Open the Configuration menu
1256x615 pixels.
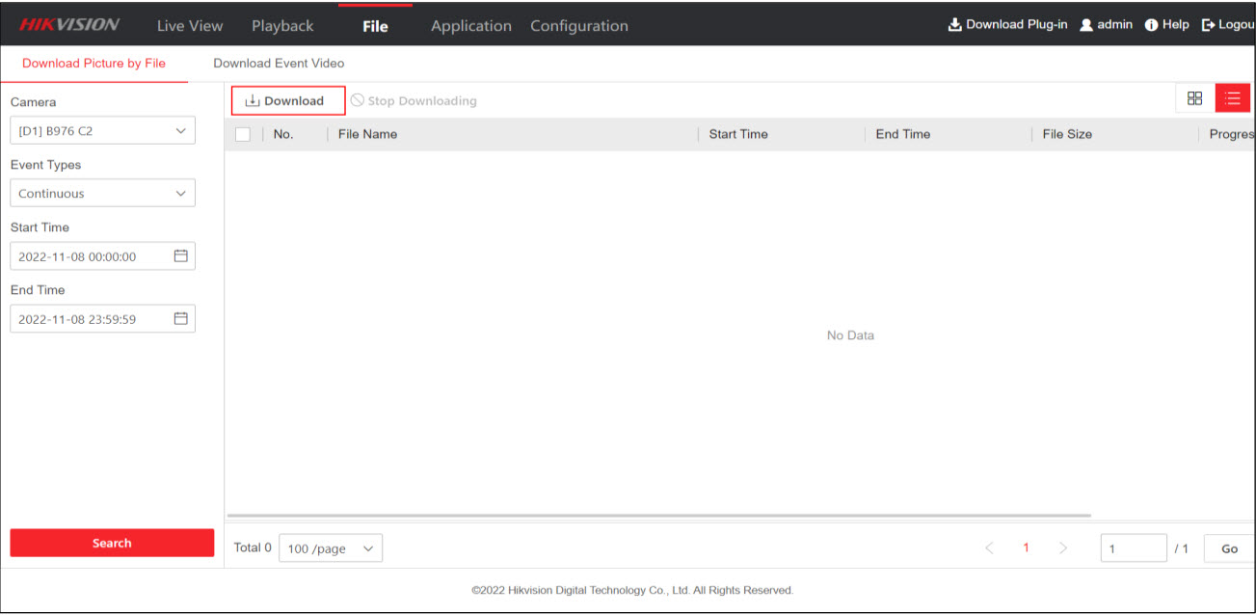click(x=578, y=26)
